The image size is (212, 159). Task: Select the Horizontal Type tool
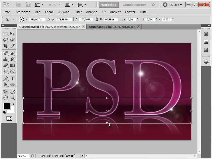click(12, 78)
